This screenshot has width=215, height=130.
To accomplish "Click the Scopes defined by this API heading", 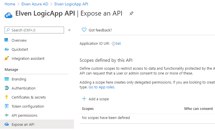I will [106, 60].
